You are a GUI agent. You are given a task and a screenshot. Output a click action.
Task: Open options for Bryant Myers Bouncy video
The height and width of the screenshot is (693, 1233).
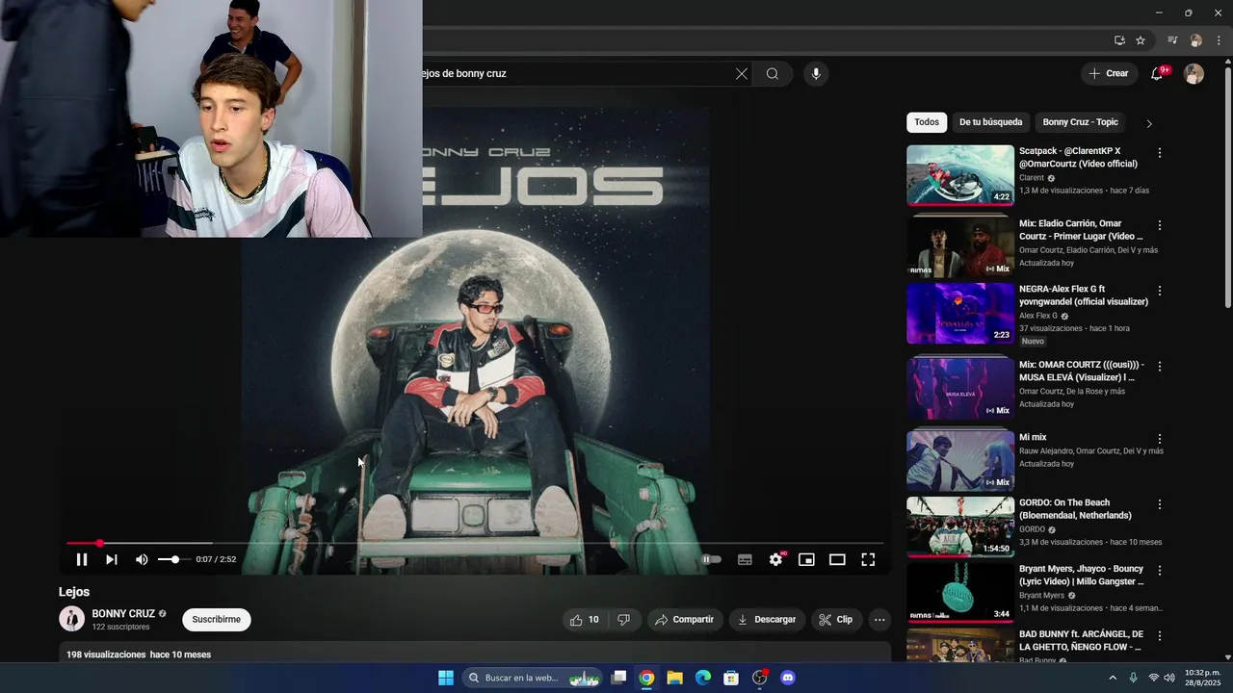coord(1160,571)
